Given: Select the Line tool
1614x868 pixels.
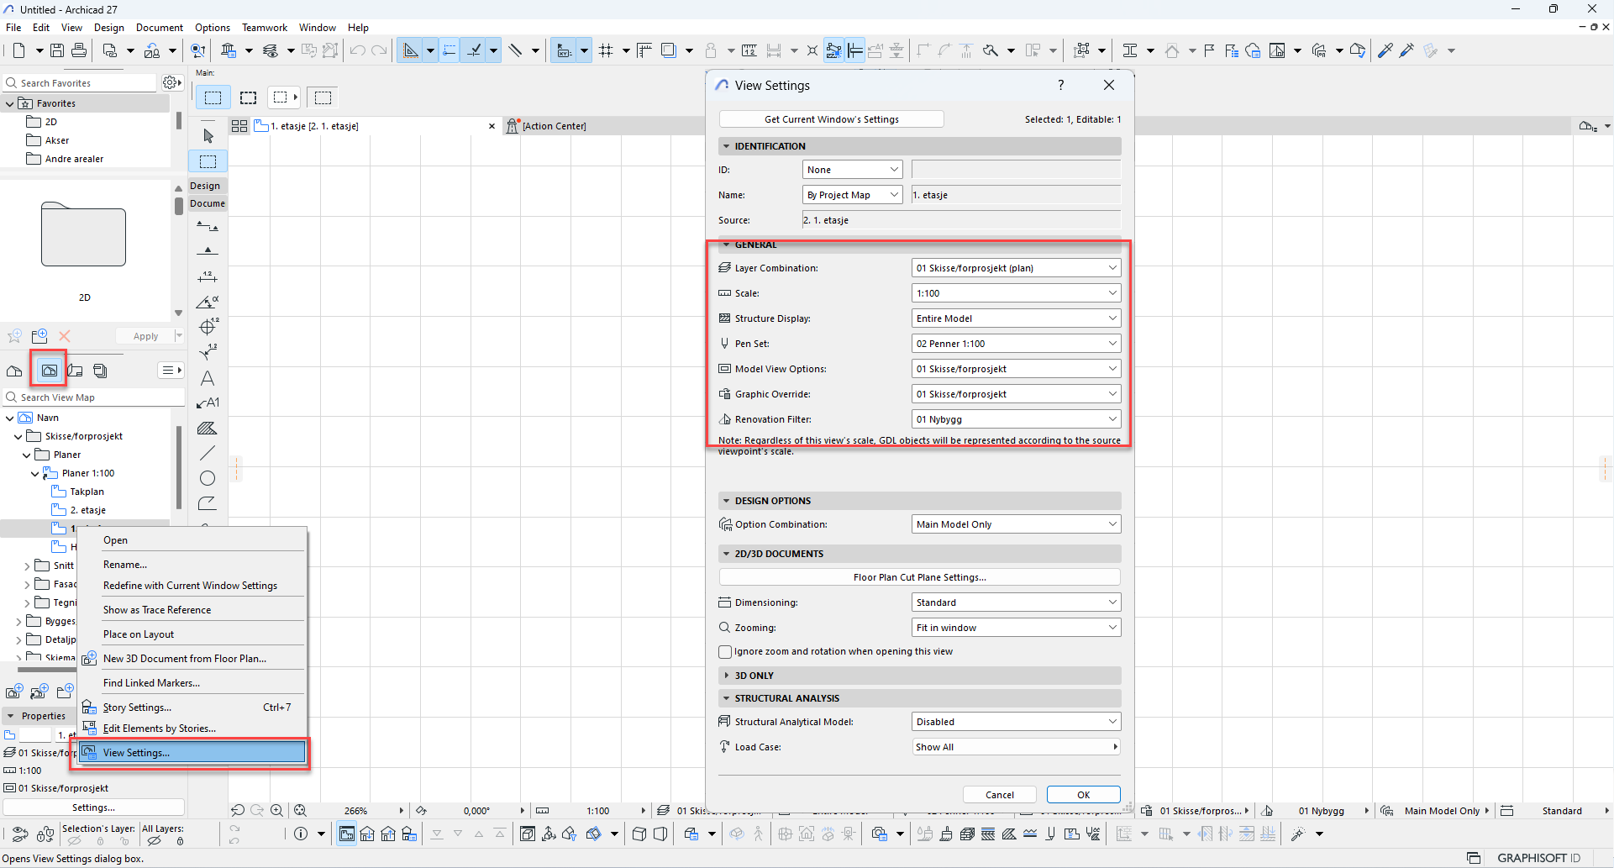Looking at the screenshot, I should tap(208, 453).
